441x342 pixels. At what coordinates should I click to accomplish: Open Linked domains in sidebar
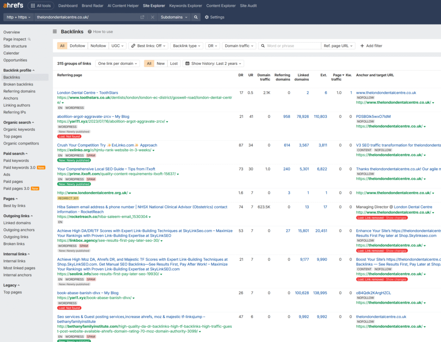(x=17, y=223)
